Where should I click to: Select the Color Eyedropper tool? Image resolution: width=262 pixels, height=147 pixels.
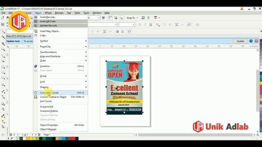tap(3, 116)
